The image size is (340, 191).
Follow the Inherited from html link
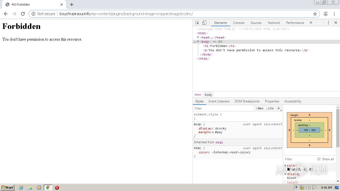click(x=219, y=142)
